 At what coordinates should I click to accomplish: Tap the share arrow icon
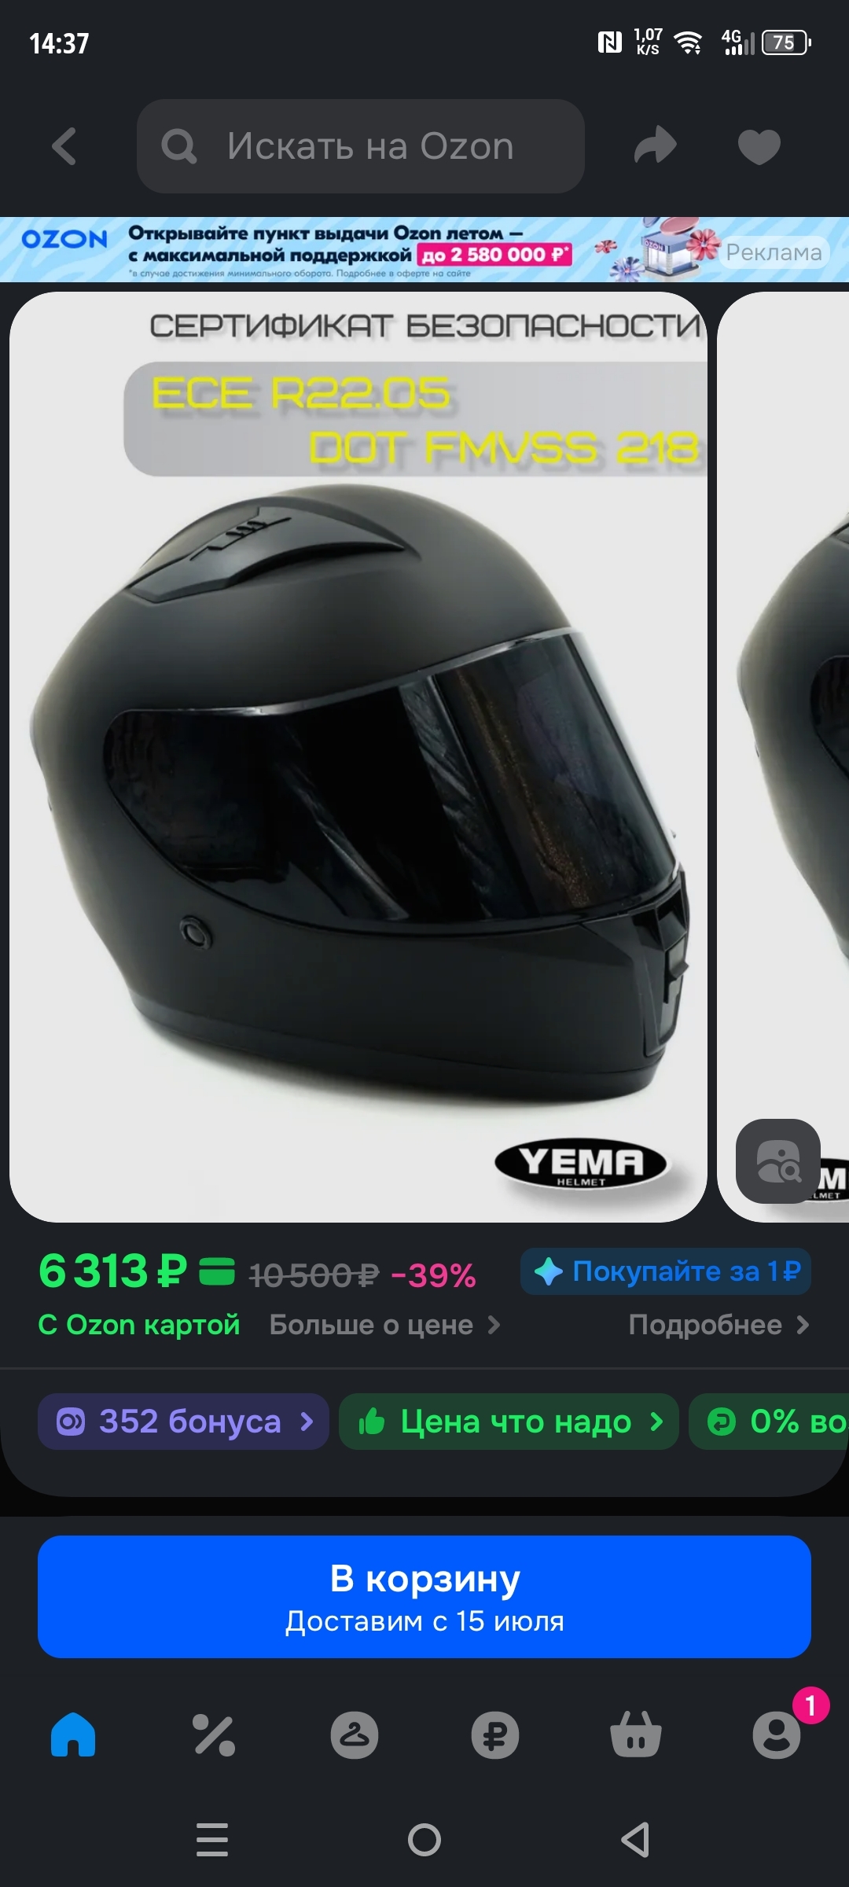tap(656, 146)
